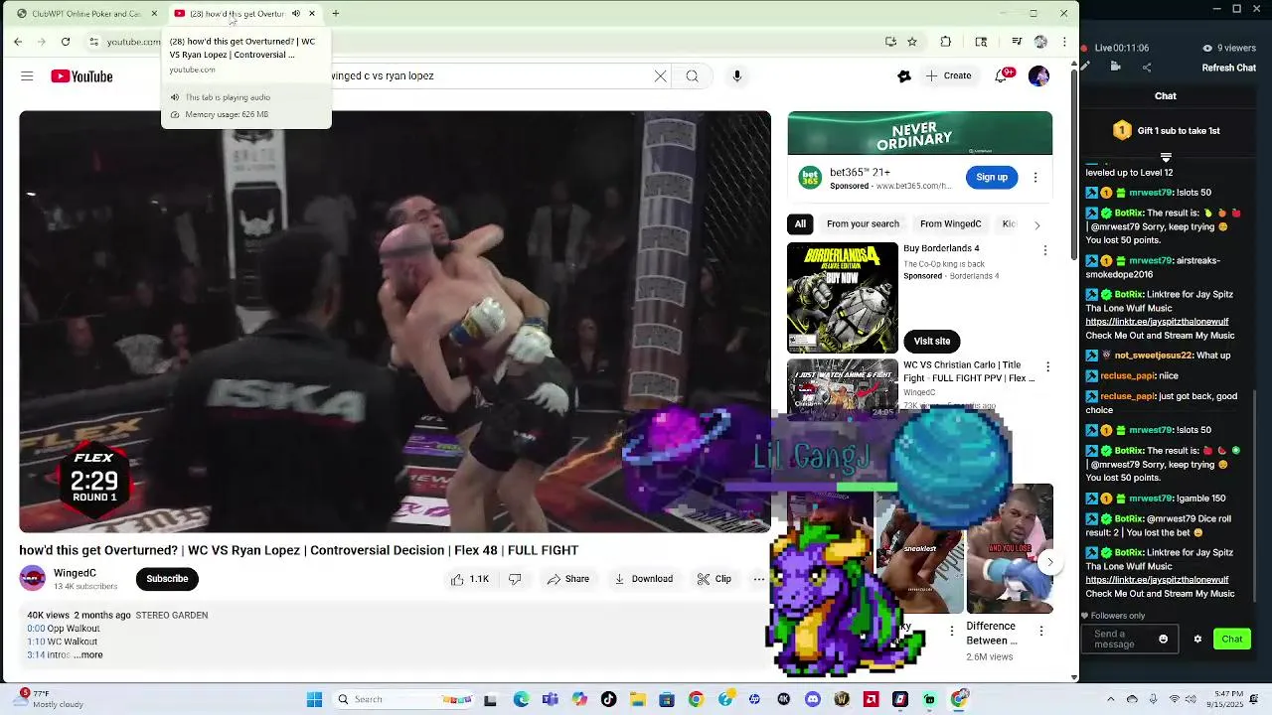1272x715 pixels.
Task: Advance the shelf with the next arrow
Action: click(1049, 562)
